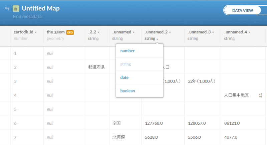This screenshot has width=267, height=145.
Task: Change _unnamed_4 column string type
Action: (229, 39)
